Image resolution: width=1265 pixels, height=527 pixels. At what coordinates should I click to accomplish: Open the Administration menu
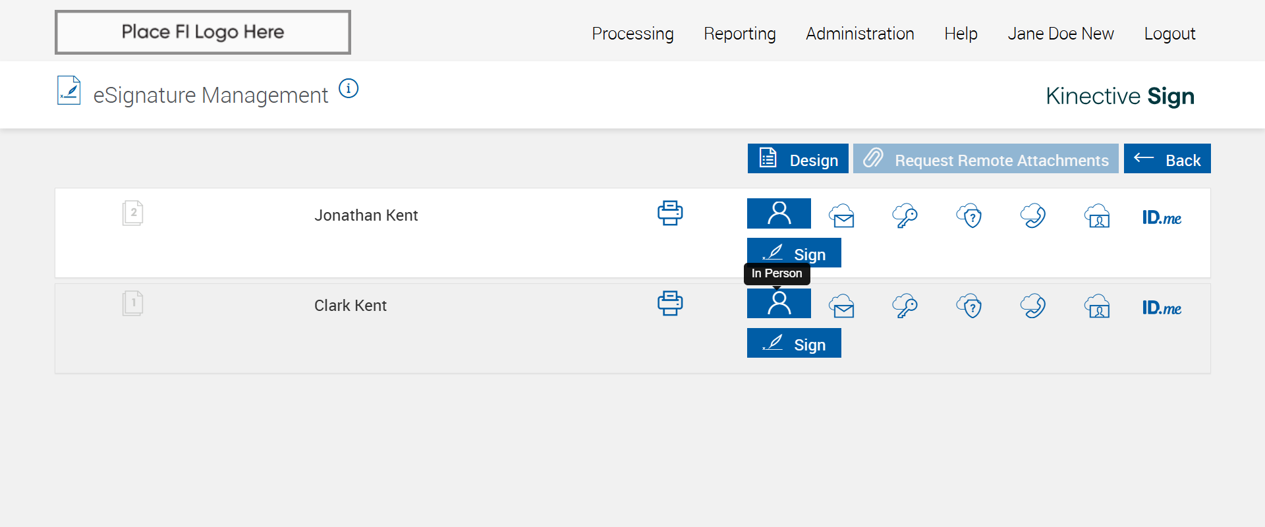pyautogui.click(x=860, y=34)
